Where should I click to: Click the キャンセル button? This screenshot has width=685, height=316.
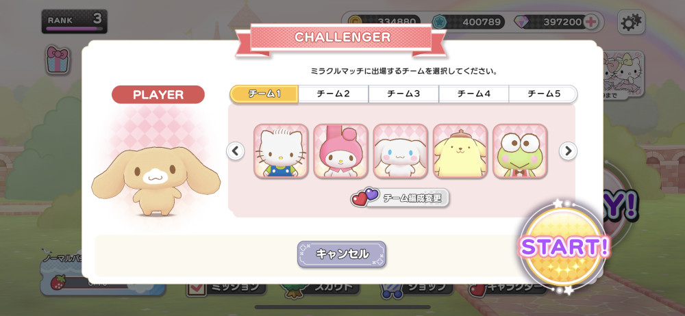342,254
